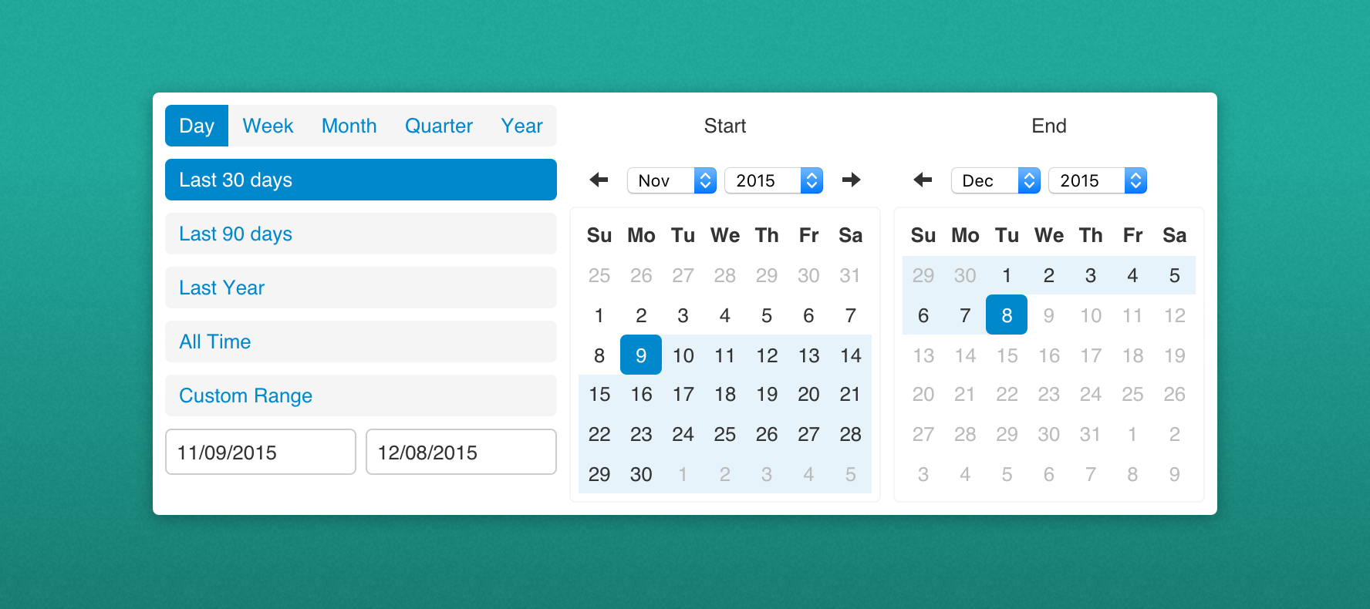Image resolution: width=1370 pixels, height=609 pixels.
Task: Select the All Time preset
Action: pos(360,342)
